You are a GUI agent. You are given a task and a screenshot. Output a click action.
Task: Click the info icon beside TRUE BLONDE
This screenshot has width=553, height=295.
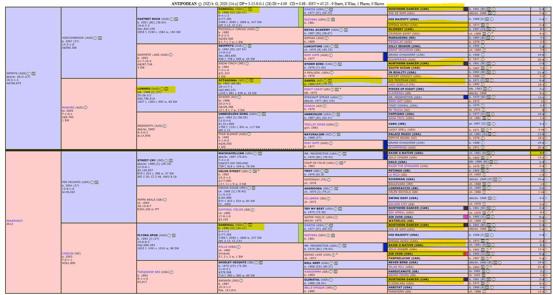click(x=249, y=134)
